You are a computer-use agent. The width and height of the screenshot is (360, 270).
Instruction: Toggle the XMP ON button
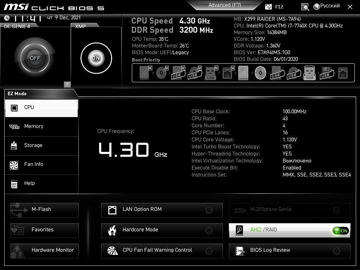point(96,58)
